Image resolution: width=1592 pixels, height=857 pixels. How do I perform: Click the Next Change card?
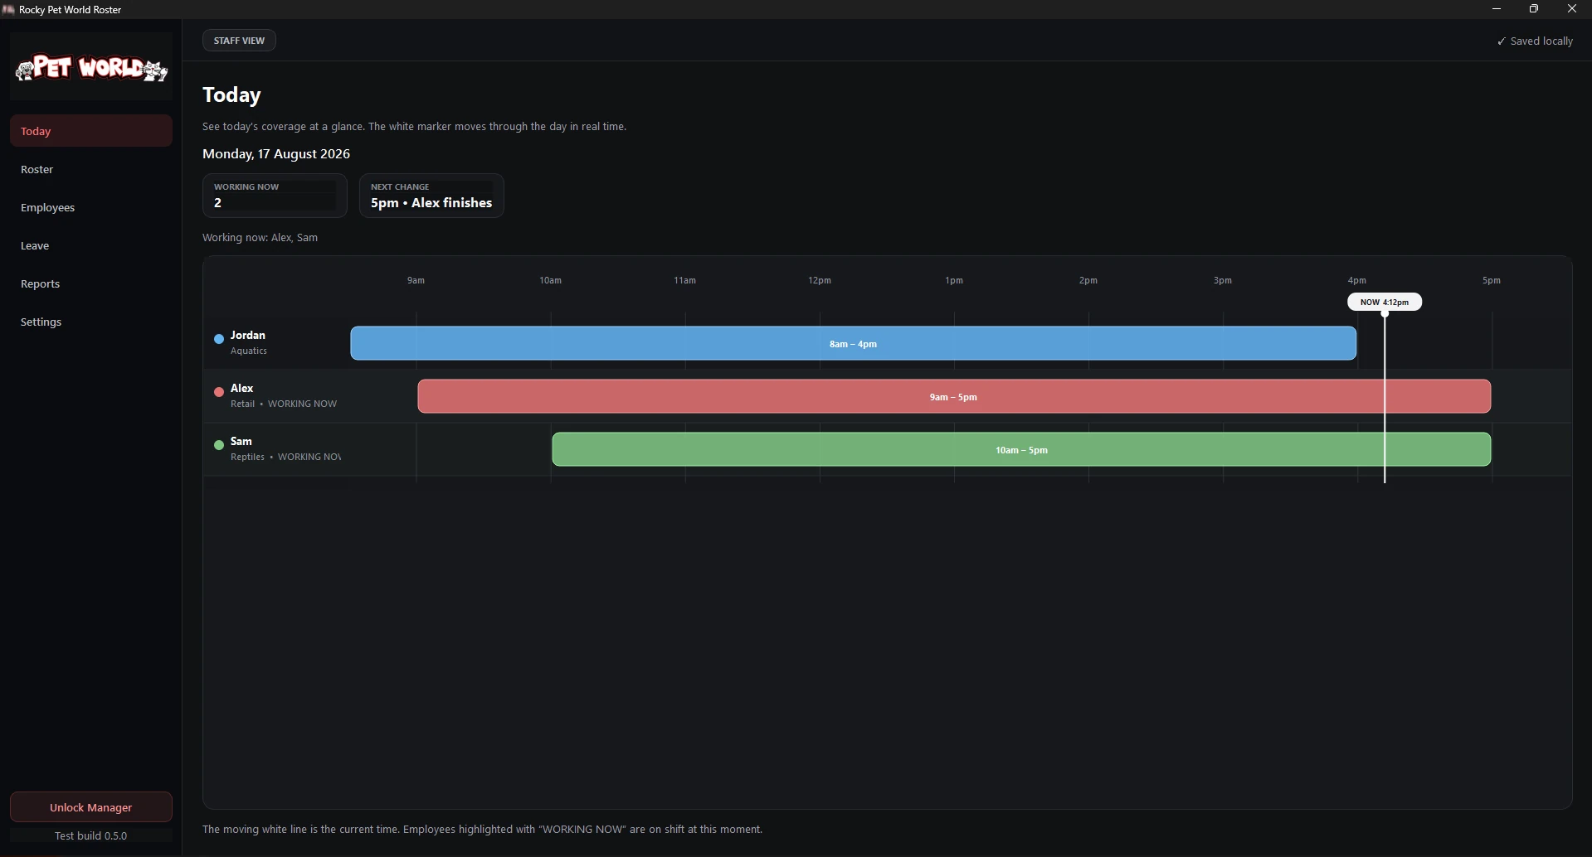(431, 196)
